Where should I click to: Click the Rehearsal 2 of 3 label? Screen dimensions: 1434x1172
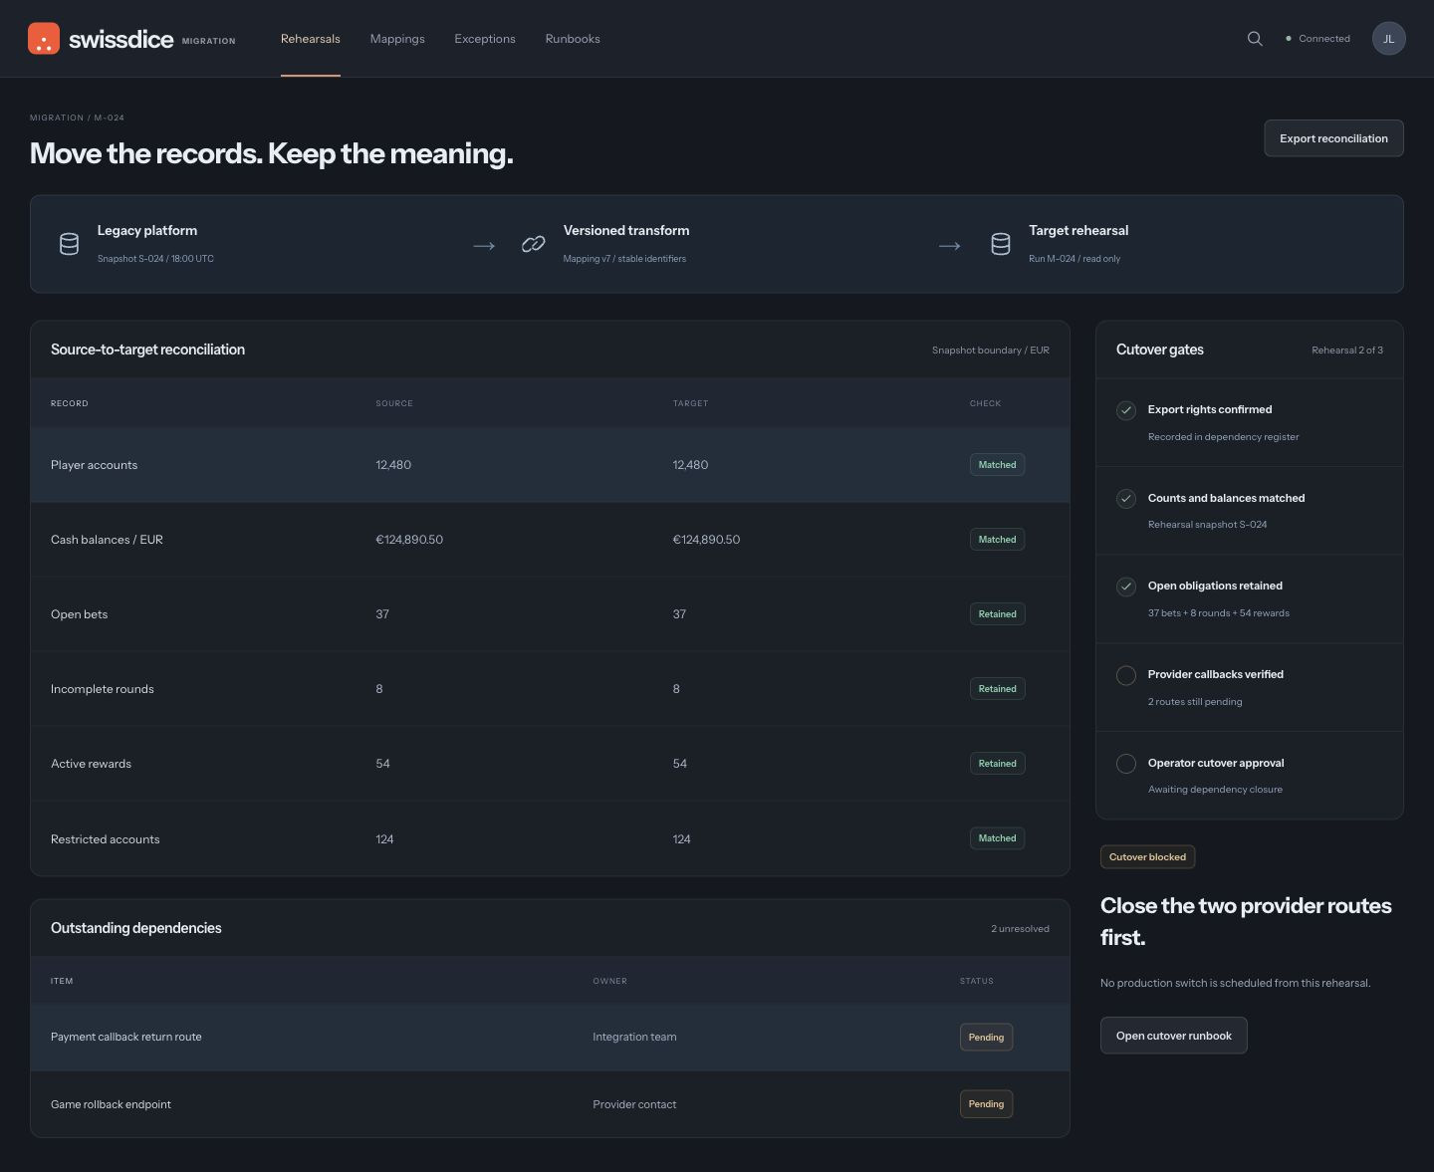click(x=1347, y=351)
